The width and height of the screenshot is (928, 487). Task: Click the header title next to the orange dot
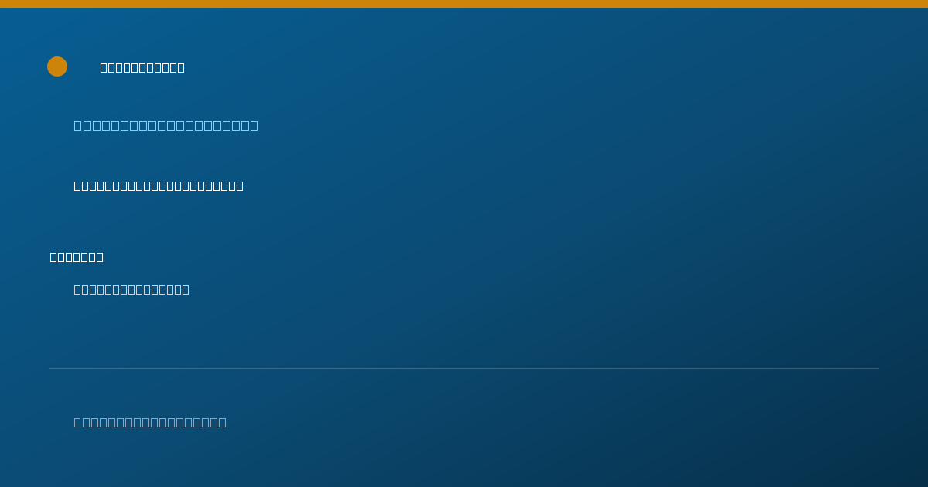142,67
